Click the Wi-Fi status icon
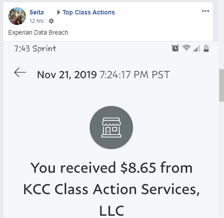 pos(186,48)
